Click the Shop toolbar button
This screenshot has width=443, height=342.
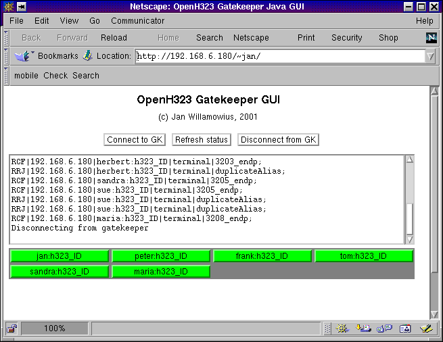(388, 38)
